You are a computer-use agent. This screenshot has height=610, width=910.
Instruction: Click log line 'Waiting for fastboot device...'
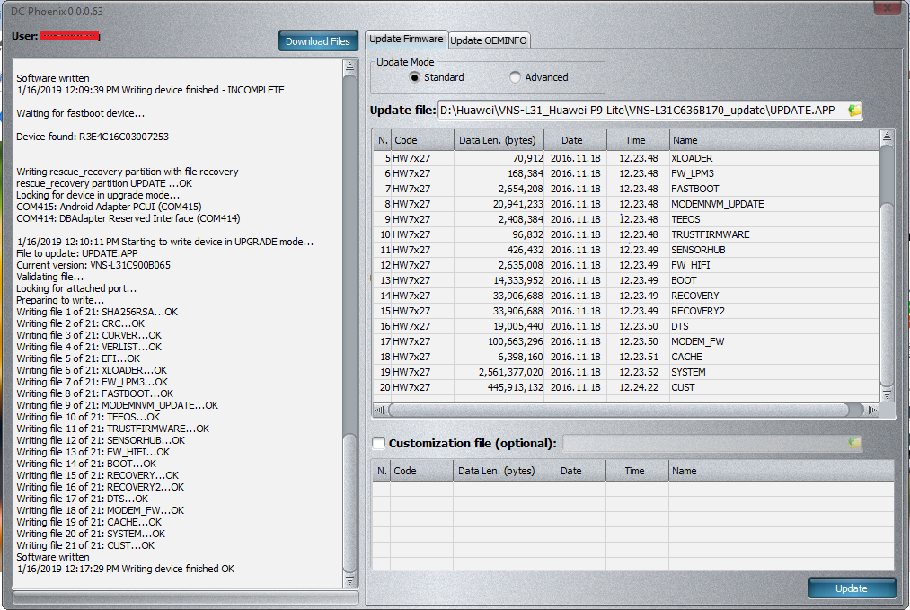point(80,113)
